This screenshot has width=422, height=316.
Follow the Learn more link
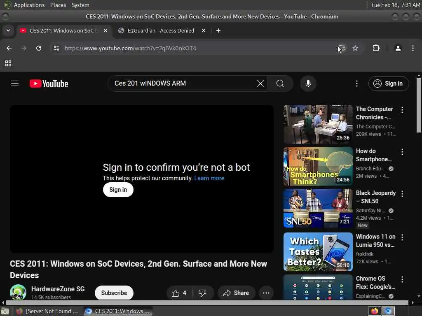209,178
